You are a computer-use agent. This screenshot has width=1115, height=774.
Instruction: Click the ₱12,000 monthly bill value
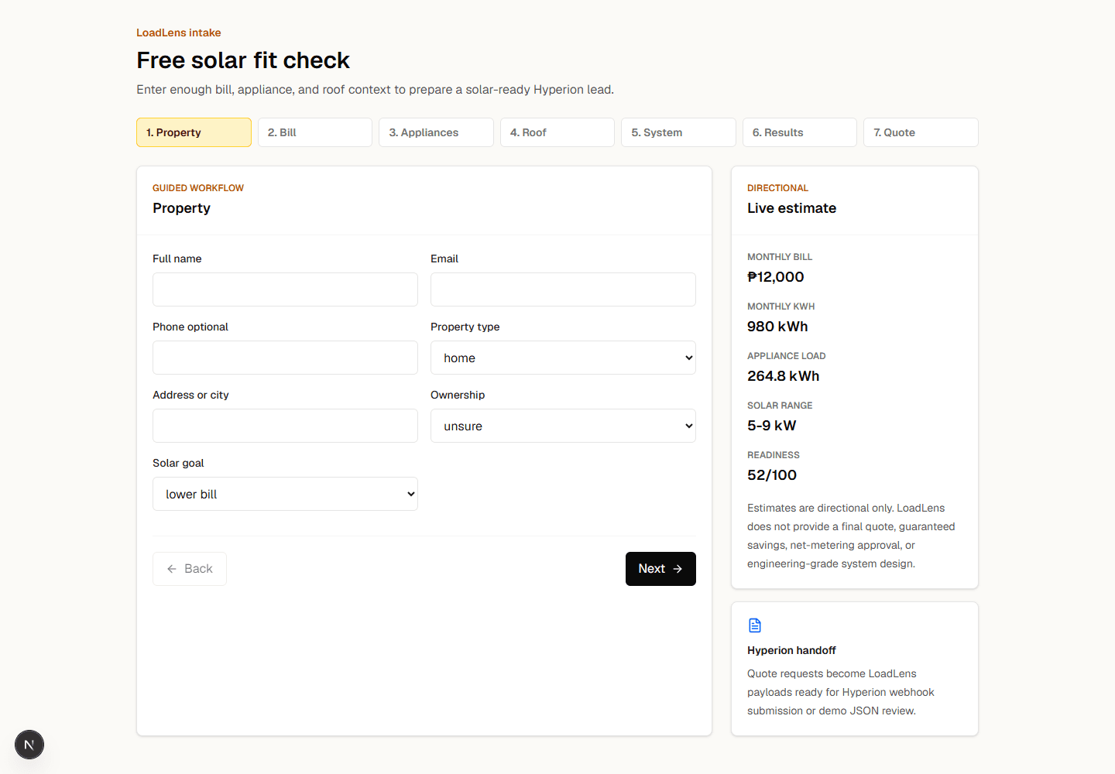(775, 277)
